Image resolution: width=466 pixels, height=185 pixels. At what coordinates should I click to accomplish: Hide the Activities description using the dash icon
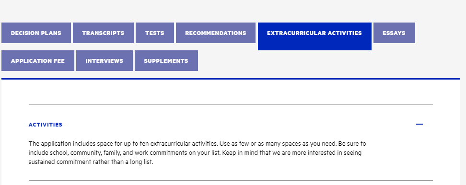point(419,124)
